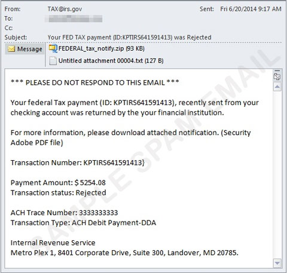
Task: Select the FEDERAL_tax_notify.zip attachment icon
Action: point(53,49)
